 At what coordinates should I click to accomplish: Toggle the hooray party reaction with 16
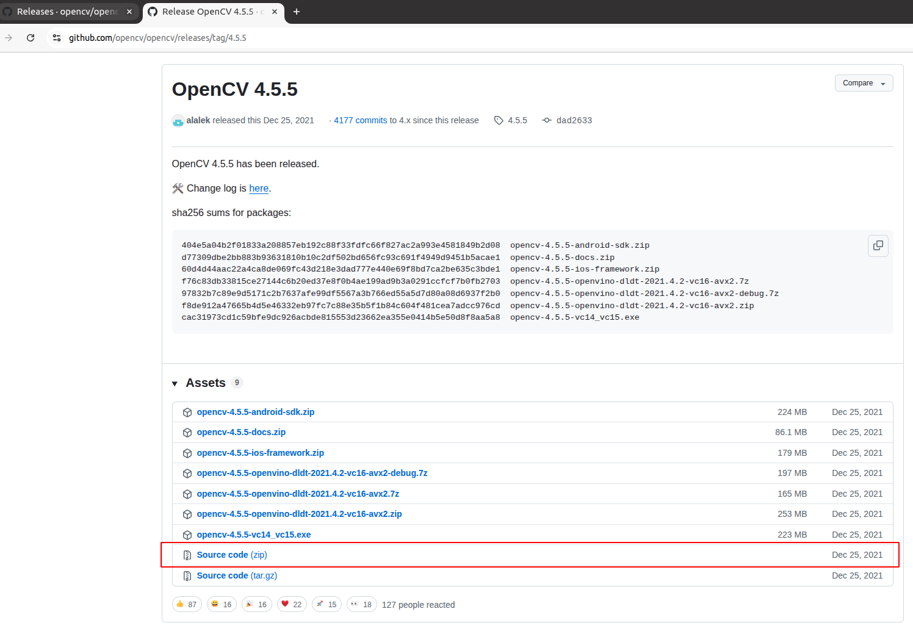[x=257, y=604]
